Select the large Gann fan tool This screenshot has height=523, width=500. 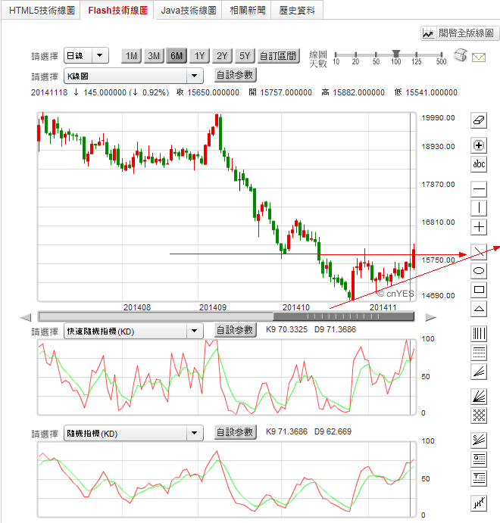tap(479, 397)
